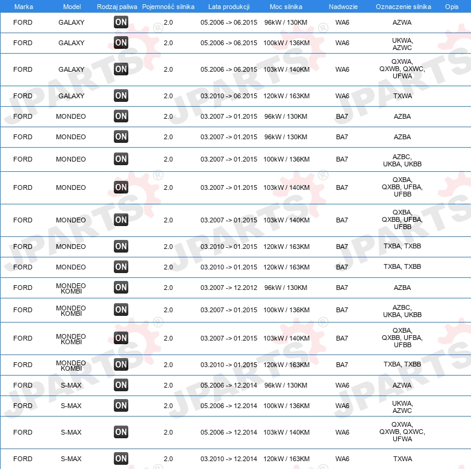471x469 pixels.
Task: Click 120kW / 163KM in GALAXY row
Action: [x=286, y=96]
